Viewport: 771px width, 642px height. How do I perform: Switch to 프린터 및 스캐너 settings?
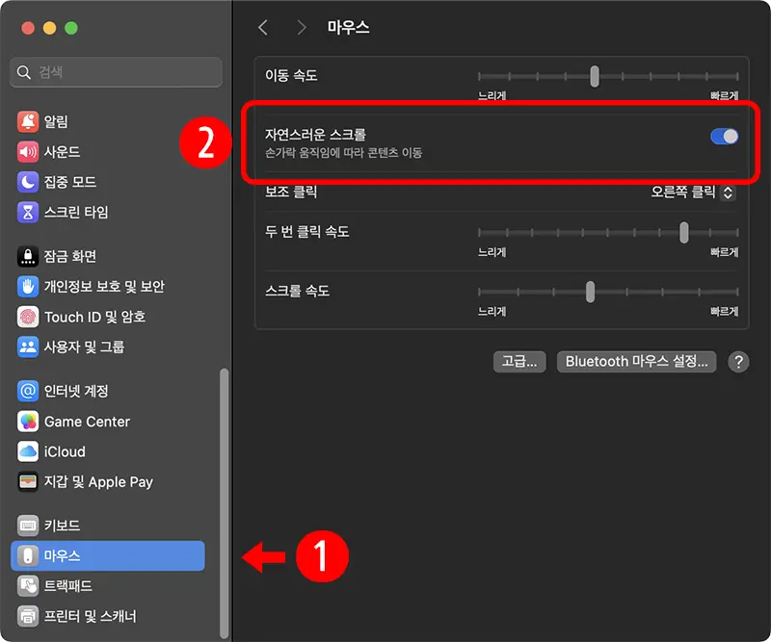[x=29, y=615]
